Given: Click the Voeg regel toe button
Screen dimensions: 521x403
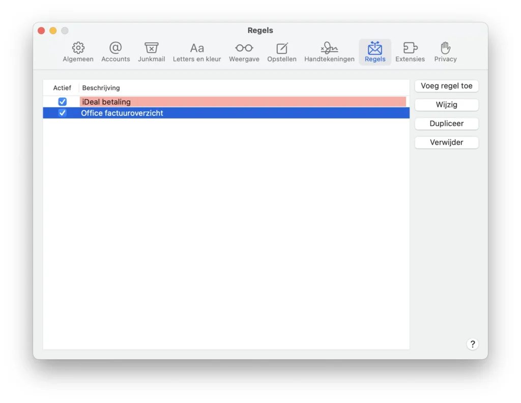Looking at the screenshot, I should [x=447, y=86].
